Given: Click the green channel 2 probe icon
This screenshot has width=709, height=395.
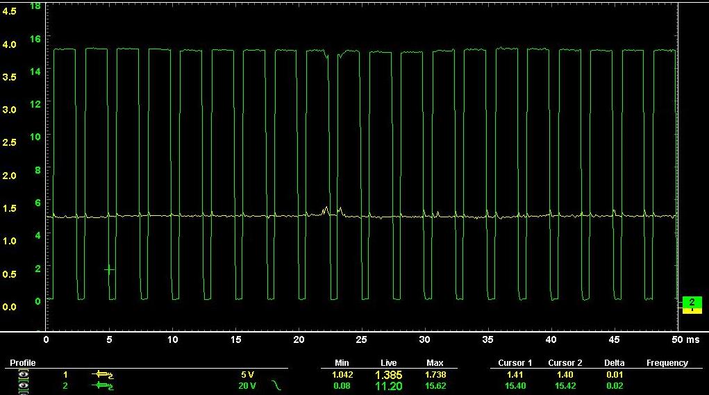Looking at the screenshot, I should pos(101,386).
